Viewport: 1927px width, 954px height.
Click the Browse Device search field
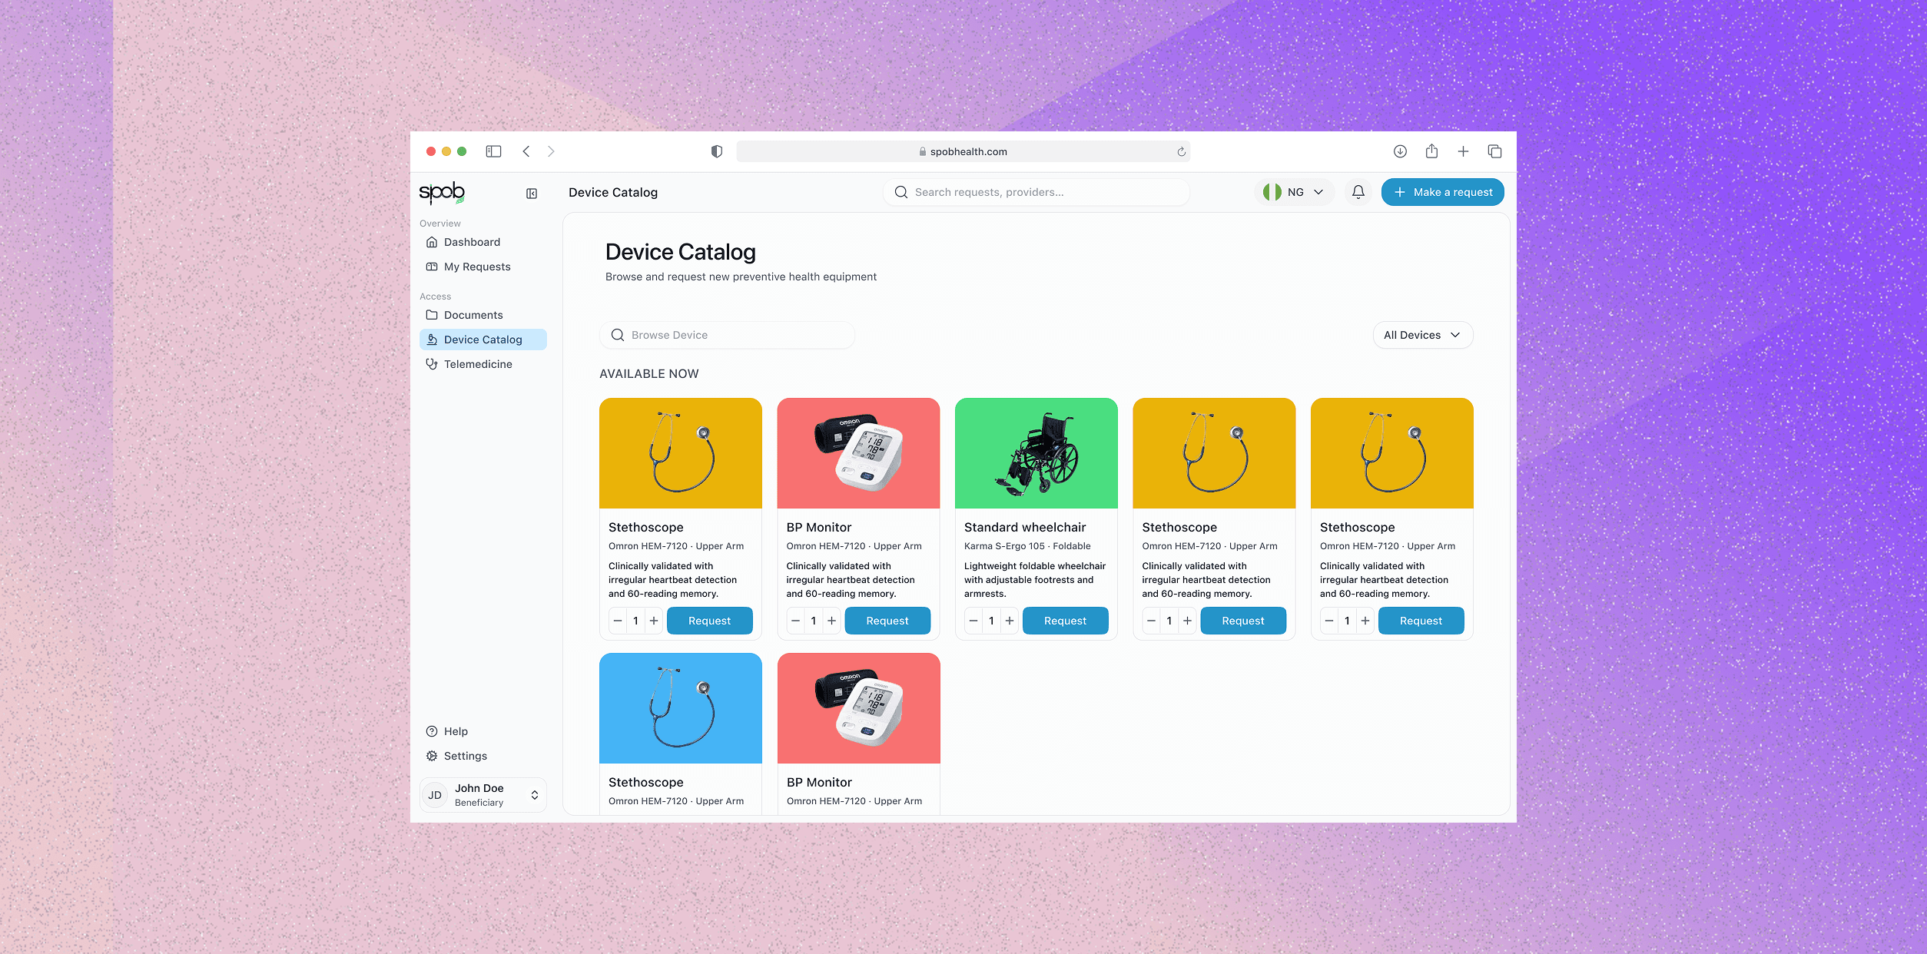point(727,335)
